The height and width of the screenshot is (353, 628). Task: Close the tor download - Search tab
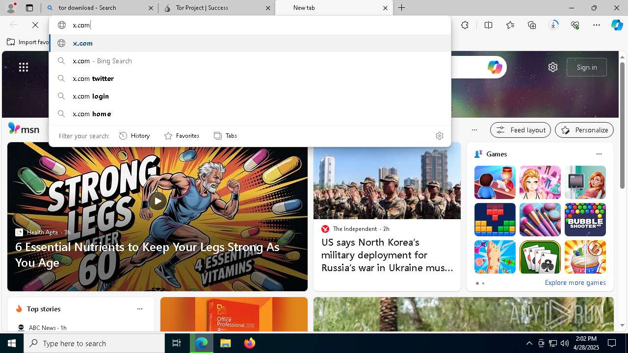coord(151,8)
